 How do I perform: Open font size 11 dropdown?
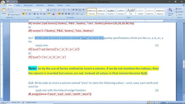(45, 10)
